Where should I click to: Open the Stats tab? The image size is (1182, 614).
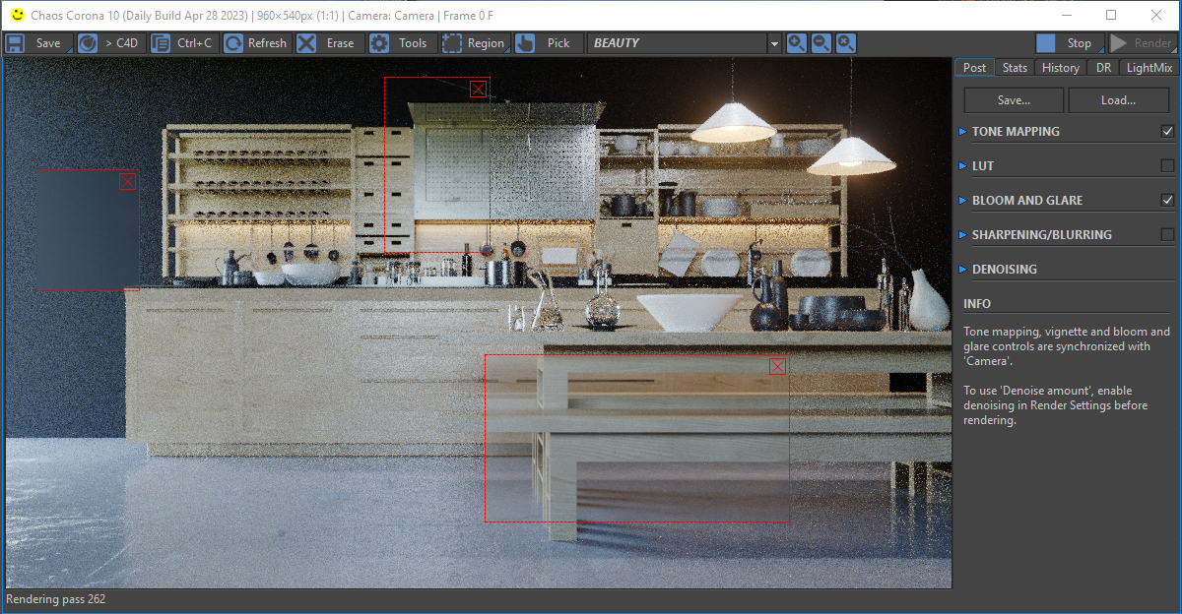tap(1015, 68)
